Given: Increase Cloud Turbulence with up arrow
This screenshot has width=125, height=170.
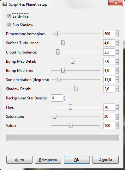Looking at the screenshot, I should pyautogui.click(x=117, y=51).
